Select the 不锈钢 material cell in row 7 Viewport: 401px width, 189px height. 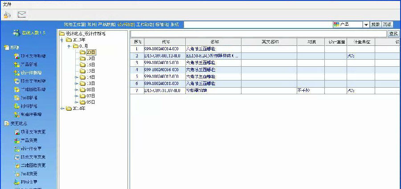pyautogui.click(x=311, y=90)
